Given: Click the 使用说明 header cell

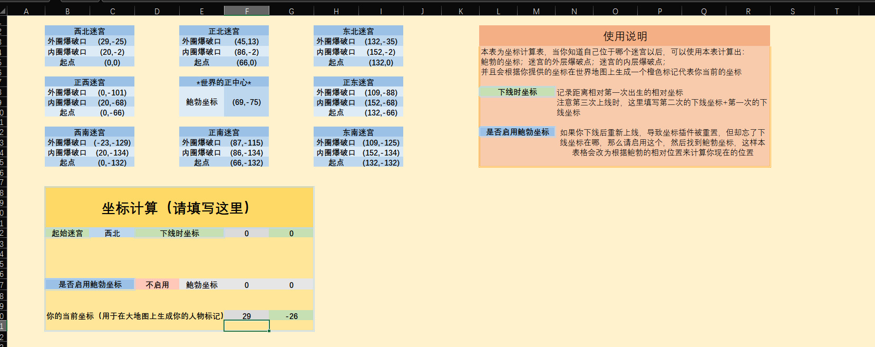Looking at the screenshot, I should 625,36.
